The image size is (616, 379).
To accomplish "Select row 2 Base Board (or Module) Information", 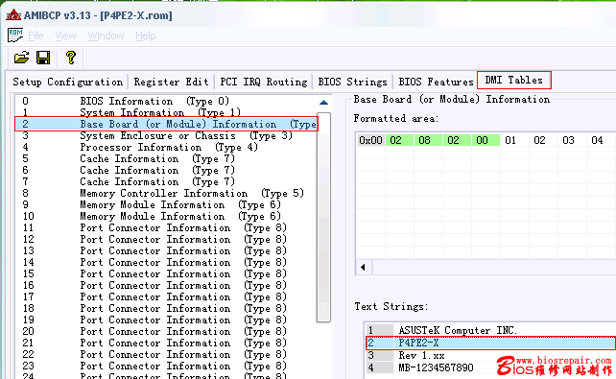I will pyautogui.click(x=166, y=124).
